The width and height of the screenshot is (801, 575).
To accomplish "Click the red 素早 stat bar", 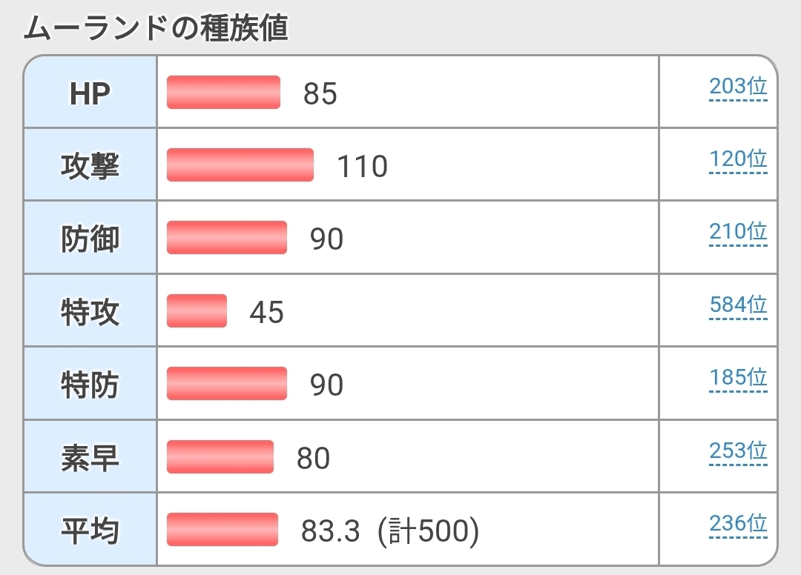I will coord(220,456).
